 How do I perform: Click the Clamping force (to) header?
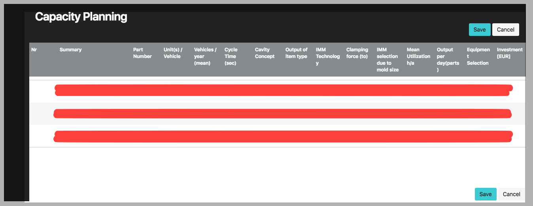click(x=357, y=53)
